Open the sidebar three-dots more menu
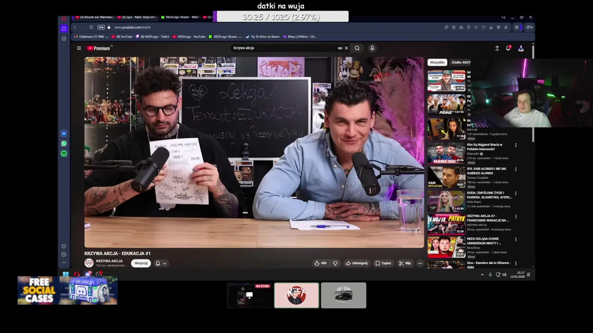593x333 pixels. tap(64, 262)
